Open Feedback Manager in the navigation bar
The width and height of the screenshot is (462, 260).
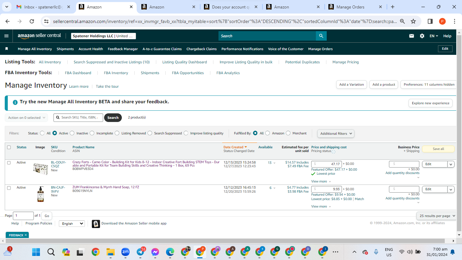(123, 49)
